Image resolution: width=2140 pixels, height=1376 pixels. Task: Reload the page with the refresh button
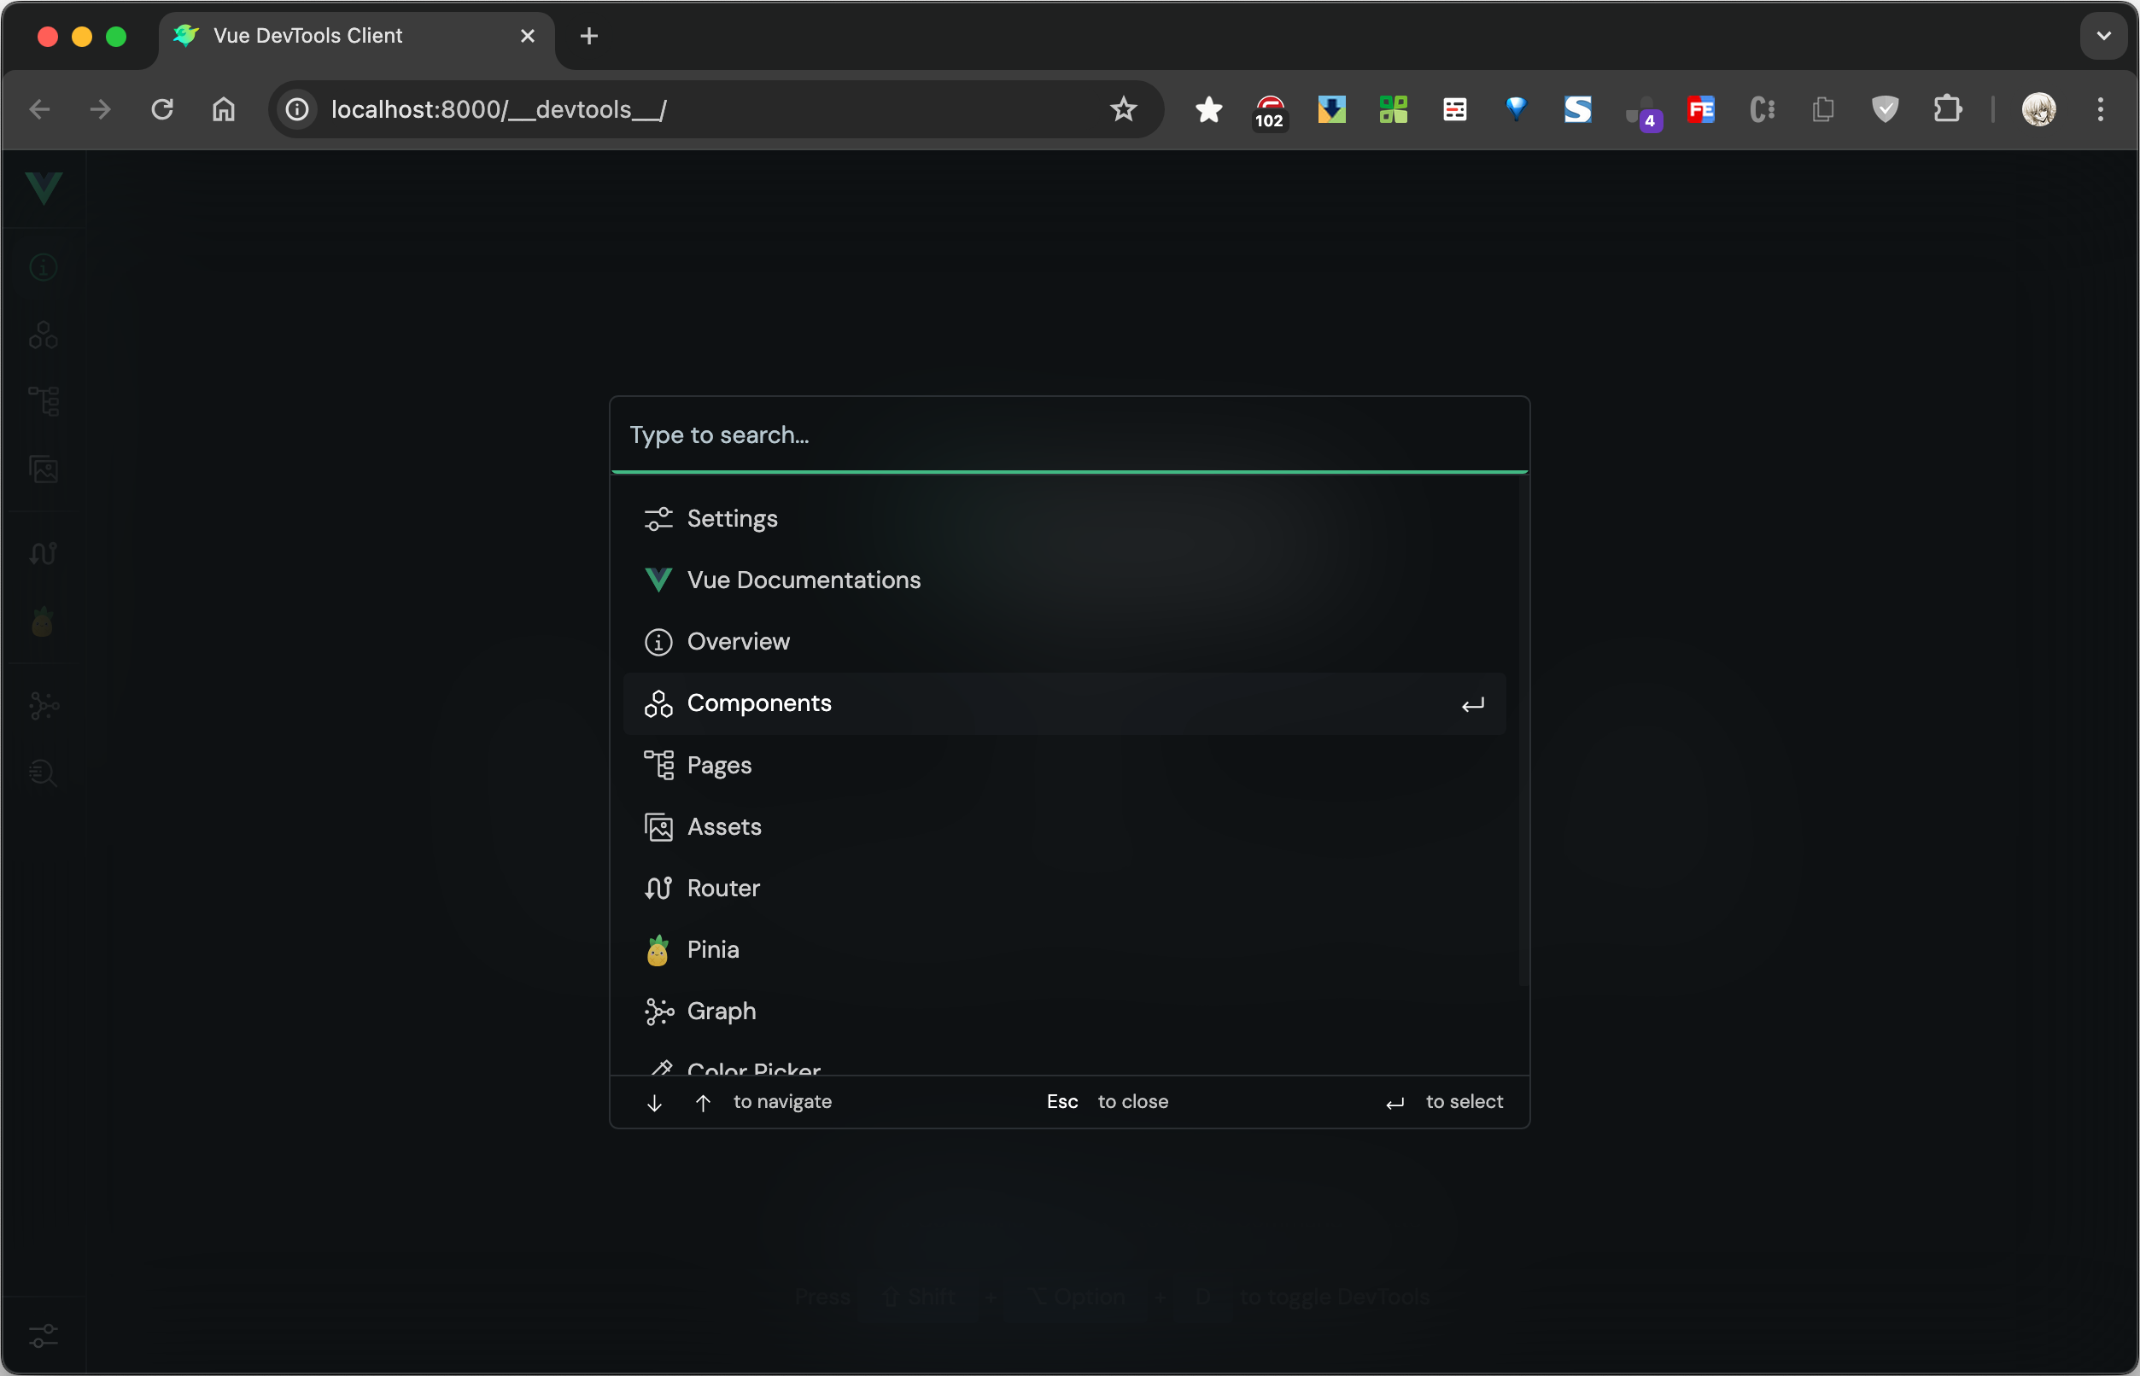(161, 110)
